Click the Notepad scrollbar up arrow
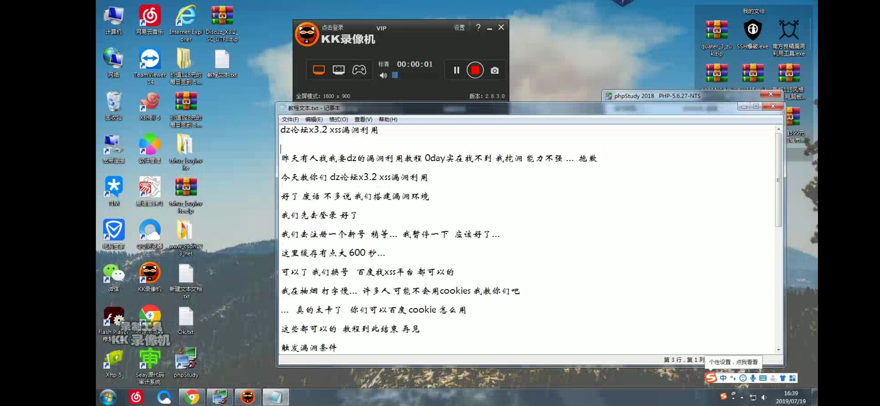Viewport: 880px width, 406px height. coord(778,129)
